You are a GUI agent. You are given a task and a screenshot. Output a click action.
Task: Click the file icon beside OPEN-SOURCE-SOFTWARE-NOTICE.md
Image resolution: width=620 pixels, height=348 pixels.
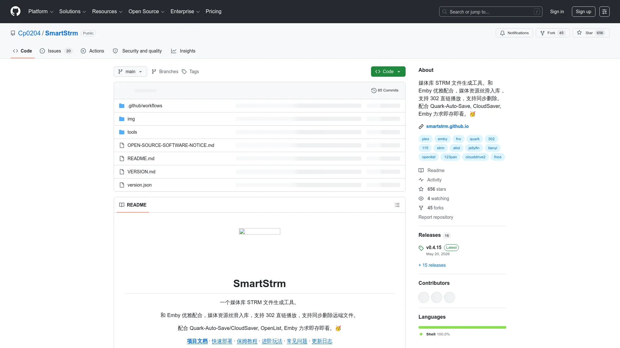point(122,145)
